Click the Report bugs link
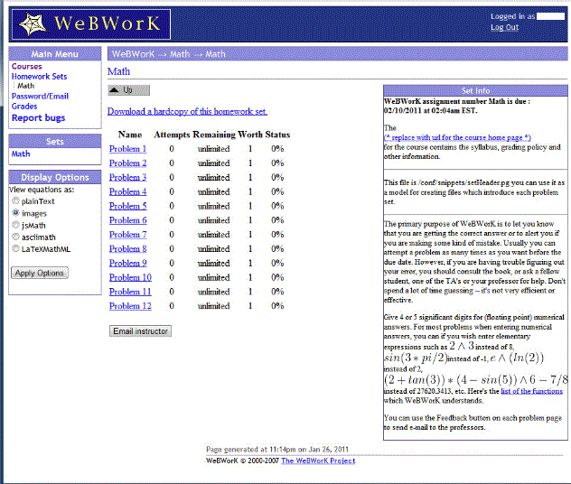This screenshot has height=484, width=571. (x=38, y=118)
